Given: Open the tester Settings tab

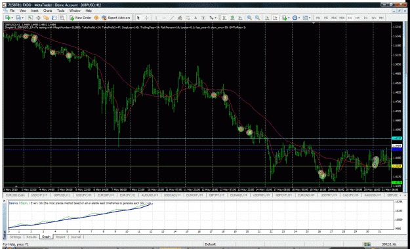Looking at the screenshot, I should pos(15,237).
